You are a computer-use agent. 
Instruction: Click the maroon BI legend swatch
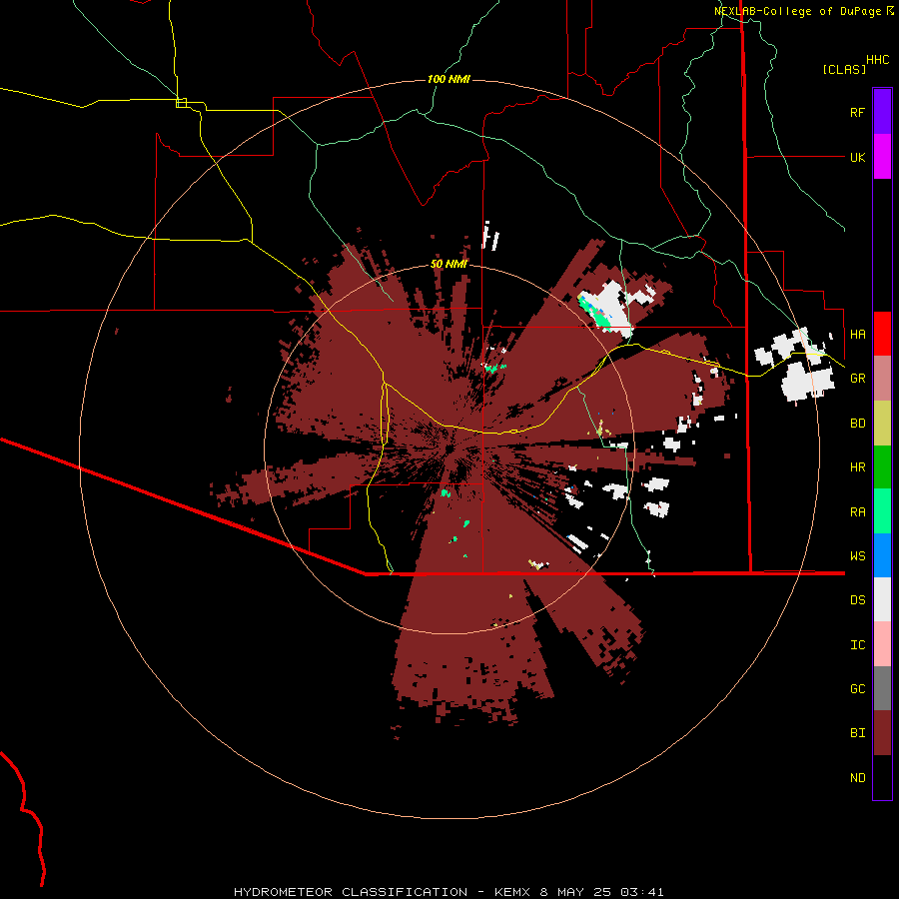tap(882, 733)
